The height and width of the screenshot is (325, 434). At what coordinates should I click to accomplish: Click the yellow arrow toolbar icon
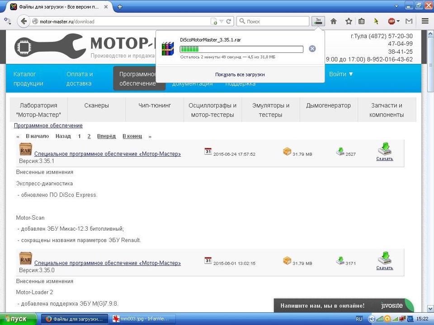[x=376, y=21]
